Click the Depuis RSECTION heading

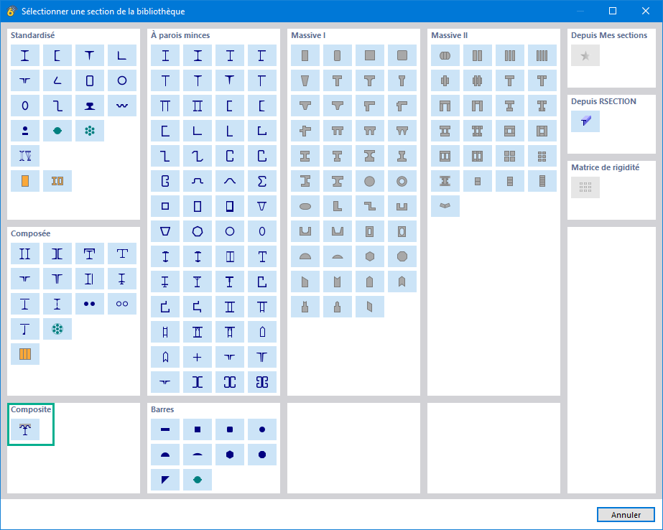(x=603, y=101)
